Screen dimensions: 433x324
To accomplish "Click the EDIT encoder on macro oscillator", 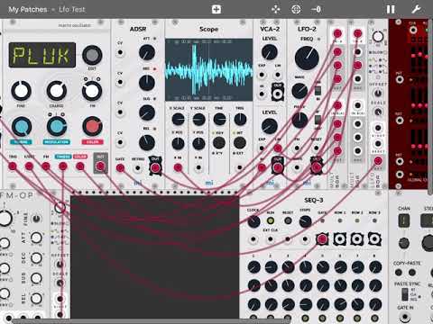I will [x=92, y=55].
